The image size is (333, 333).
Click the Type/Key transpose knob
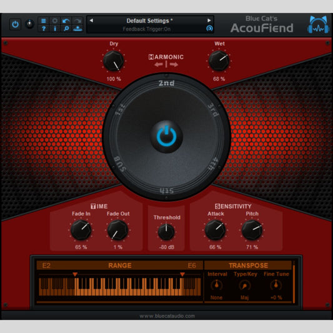click(x=245, y=286)
